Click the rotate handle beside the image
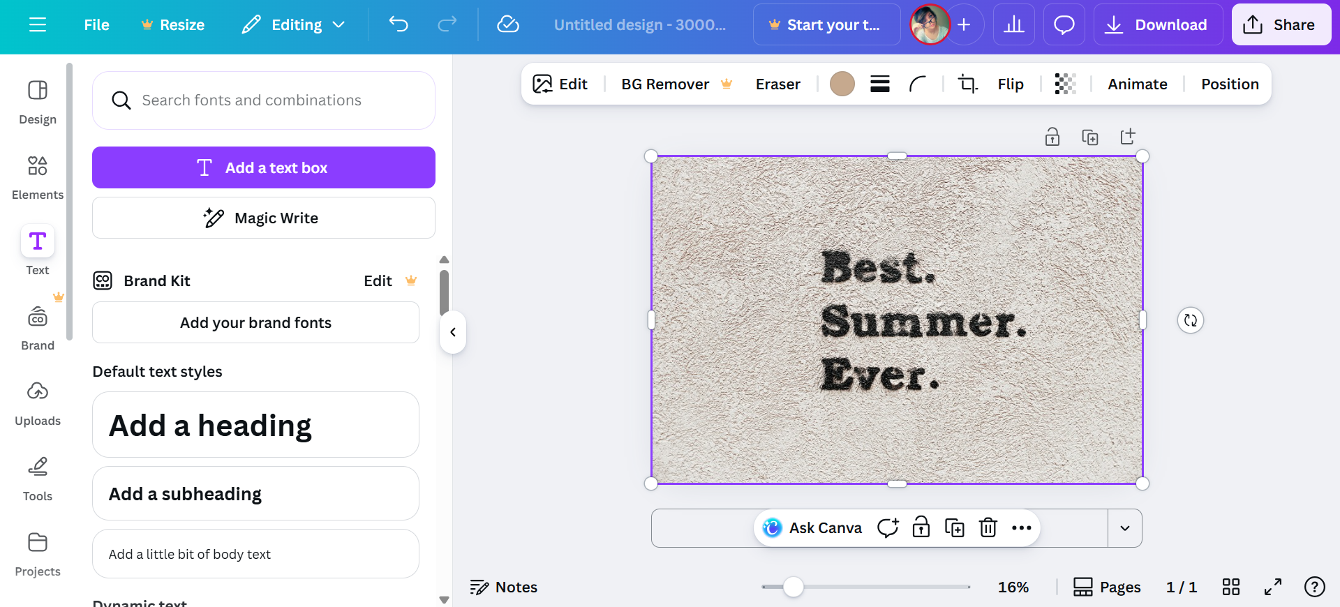This screenshot has width=1340, height=607. click(1191, 320)
